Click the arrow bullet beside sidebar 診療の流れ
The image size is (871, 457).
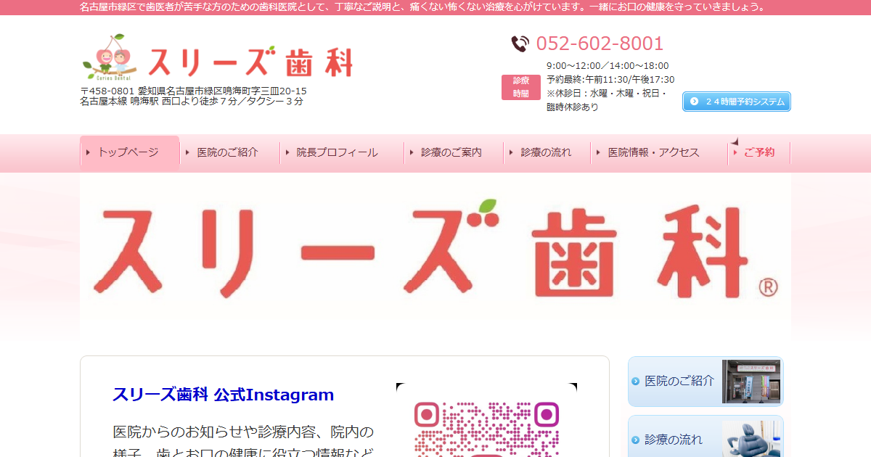tap(636, 440)
